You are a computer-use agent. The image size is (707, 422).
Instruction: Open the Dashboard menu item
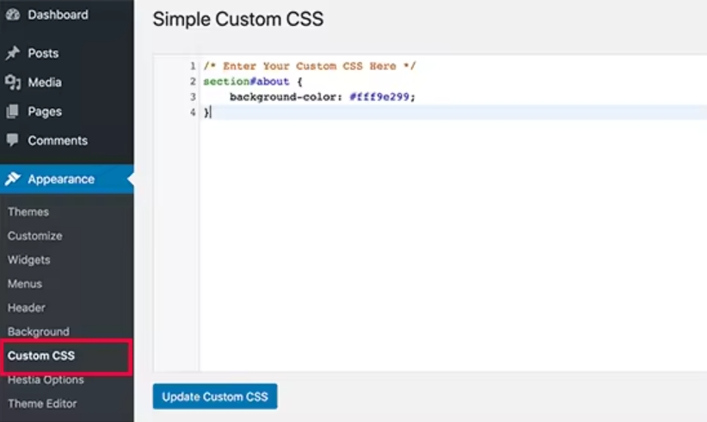58,15
